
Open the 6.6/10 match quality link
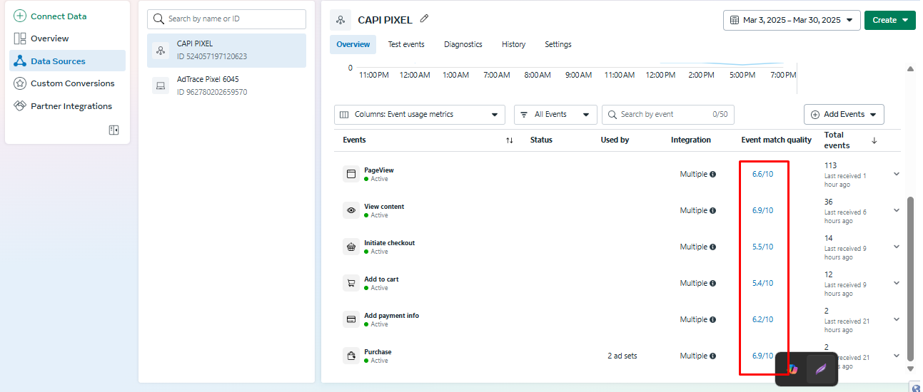pyautogui.click(x=762, y=175)
